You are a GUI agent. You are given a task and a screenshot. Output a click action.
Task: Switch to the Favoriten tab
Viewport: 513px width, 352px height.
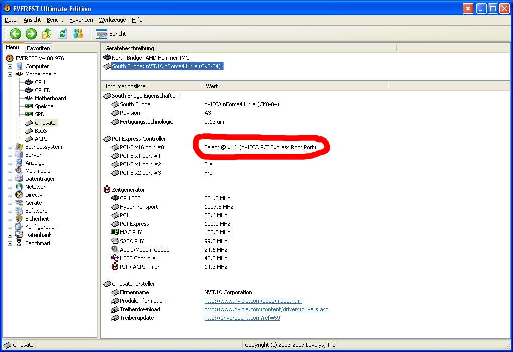[38, 48]
